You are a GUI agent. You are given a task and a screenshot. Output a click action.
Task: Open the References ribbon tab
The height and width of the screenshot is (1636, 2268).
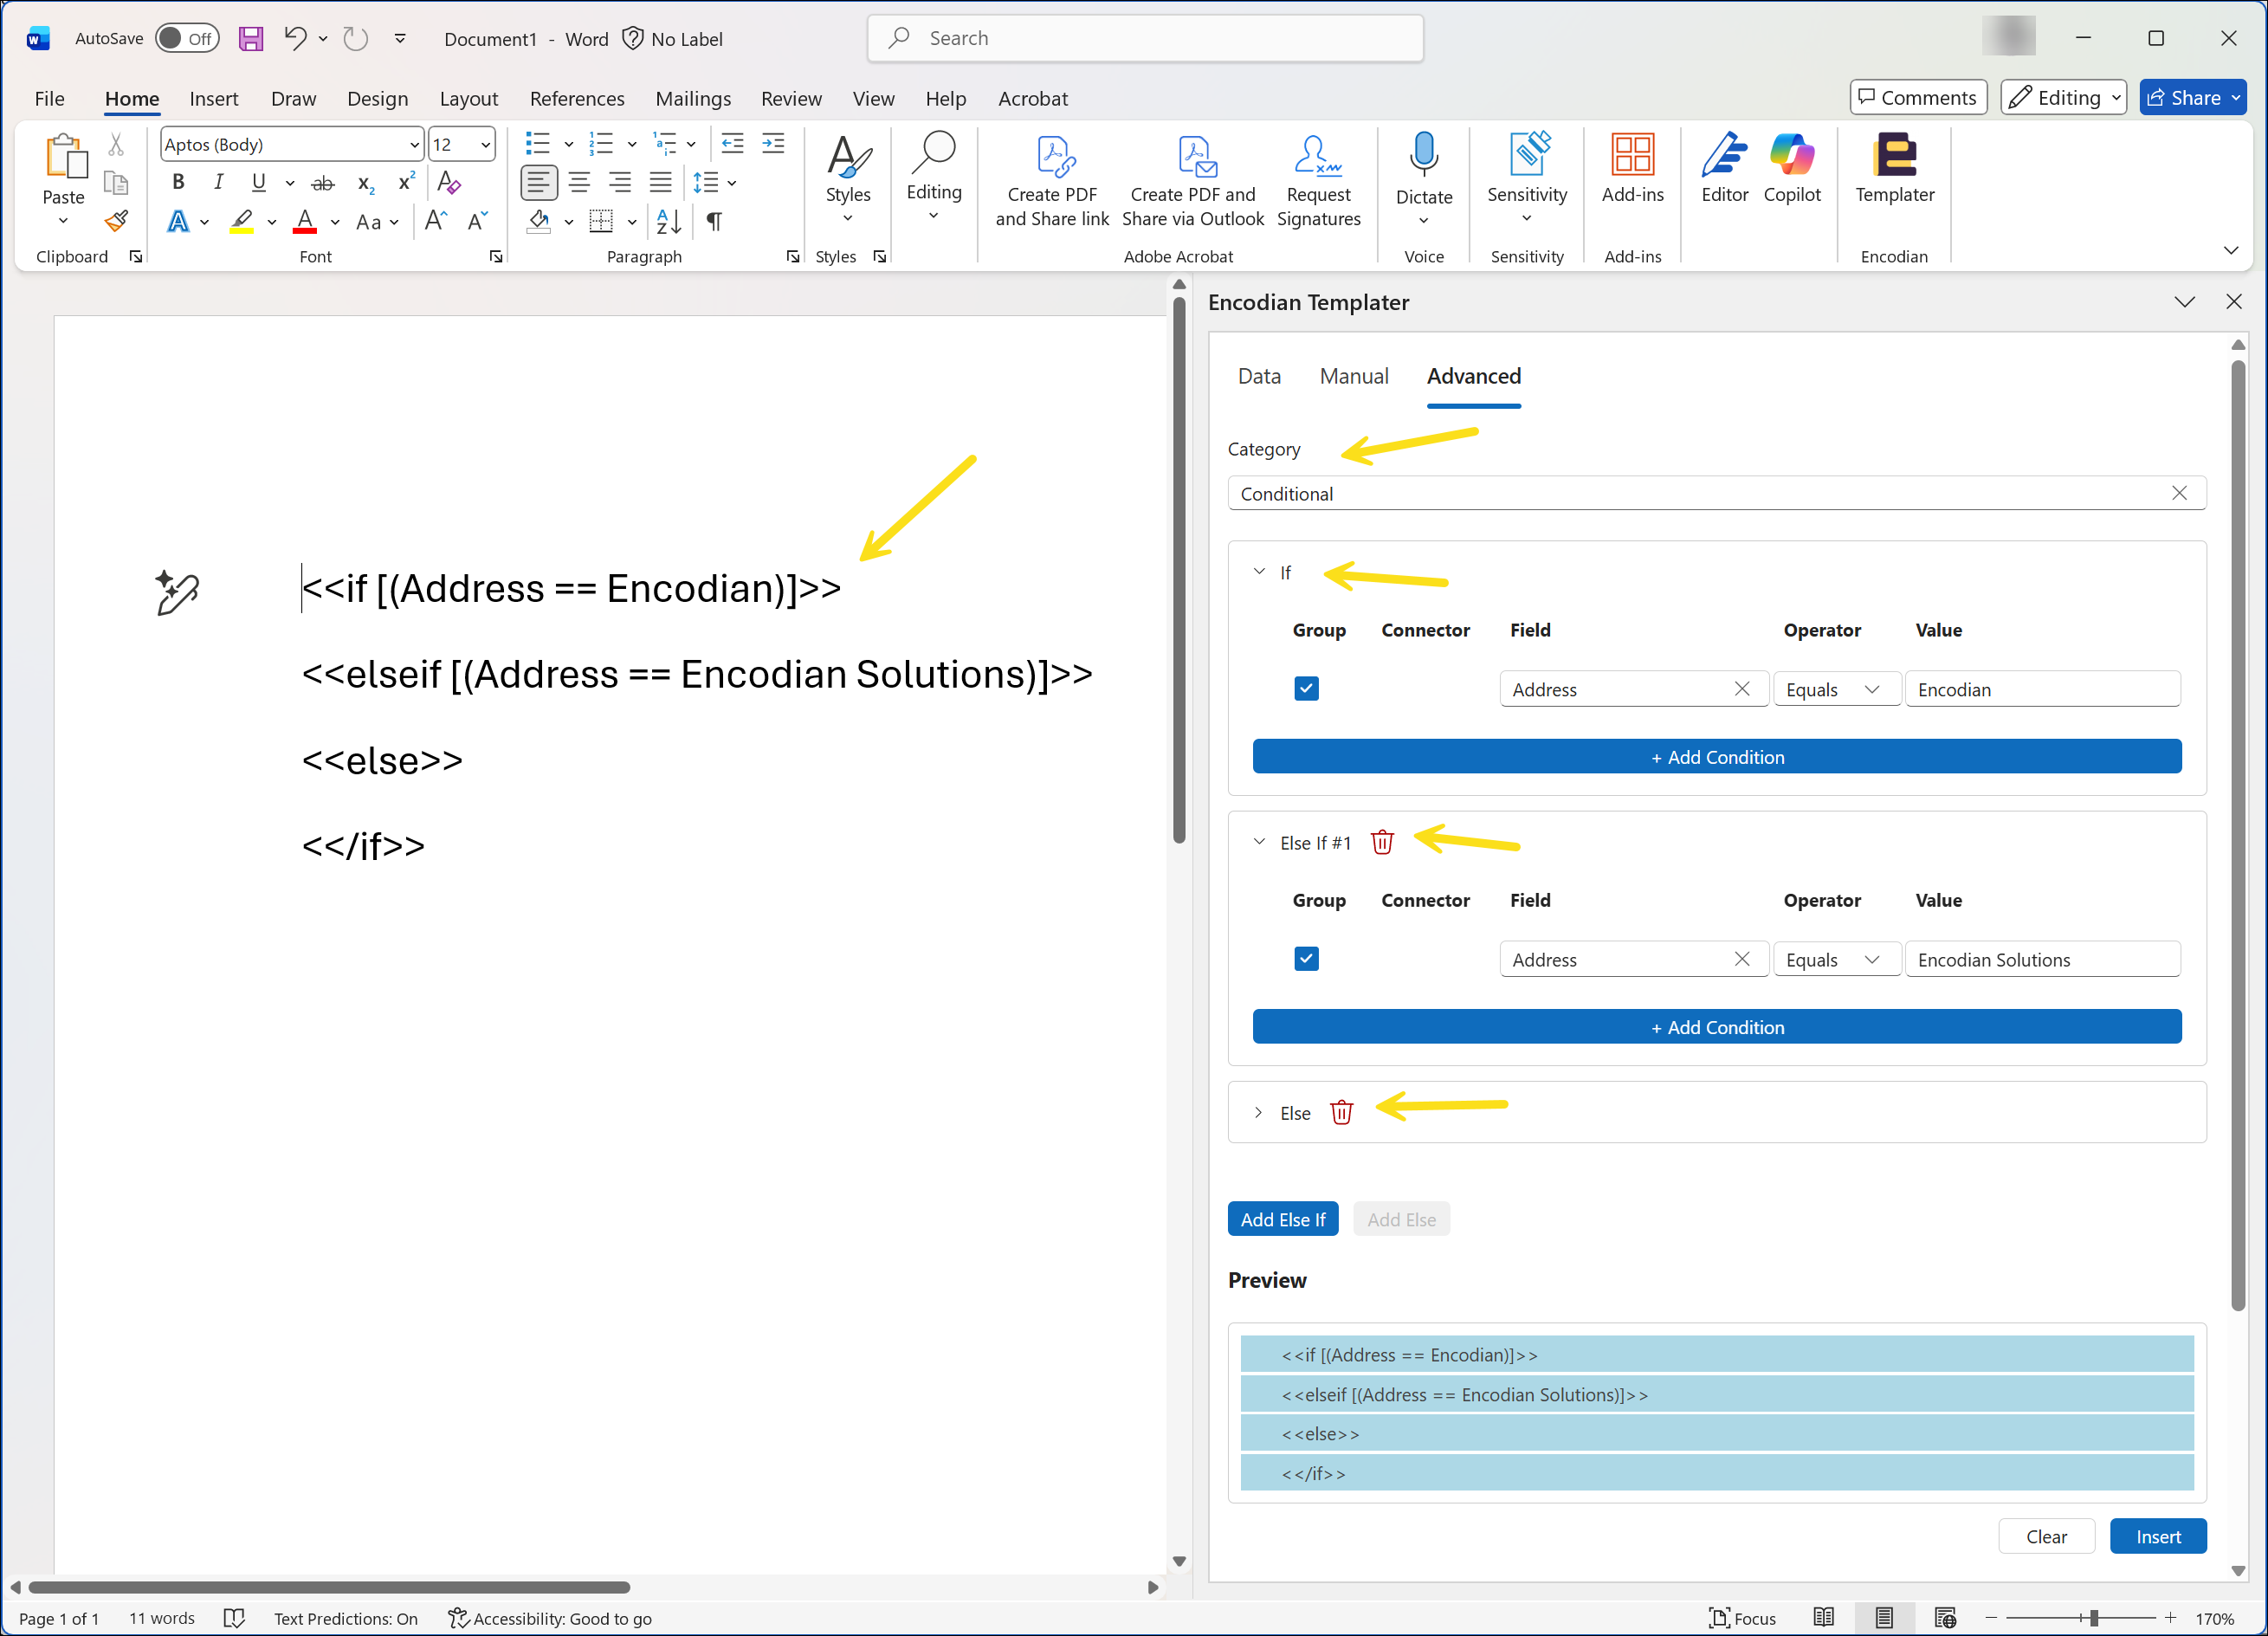pyautogui.click(x=577, y=98)
